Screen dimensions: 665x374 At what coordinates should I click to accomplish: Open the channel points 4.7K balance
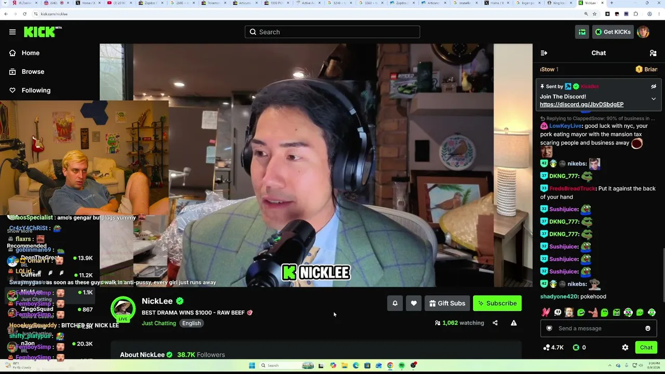(x=553, y=348)
